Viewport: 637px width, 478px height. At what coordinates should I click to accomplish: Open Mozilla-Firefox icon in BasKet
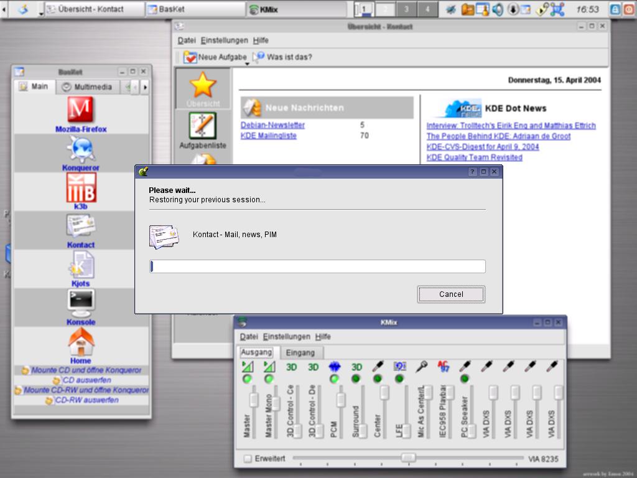[80, 110]
